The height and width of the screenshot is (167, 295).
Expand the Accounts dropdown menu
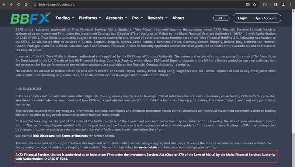116,18
